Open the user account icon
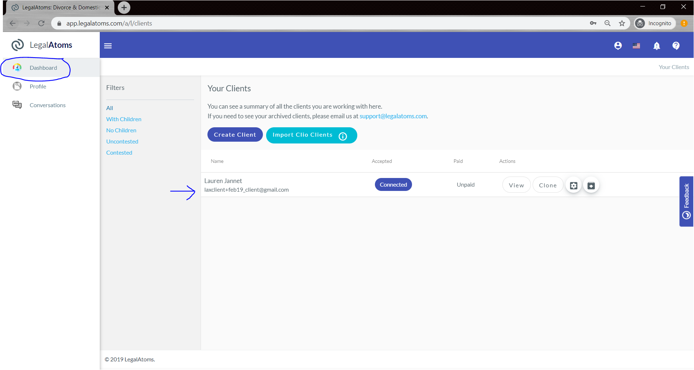Viewport: 694px width, 370px height. tap(618, 46)
